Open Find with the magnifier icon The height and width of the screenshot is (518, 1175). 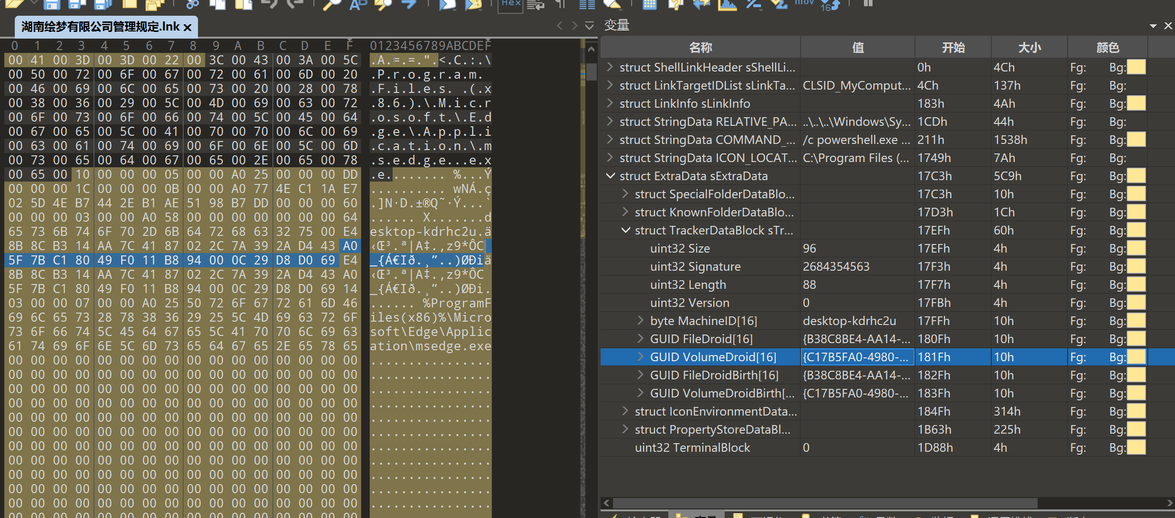(332, 4)
